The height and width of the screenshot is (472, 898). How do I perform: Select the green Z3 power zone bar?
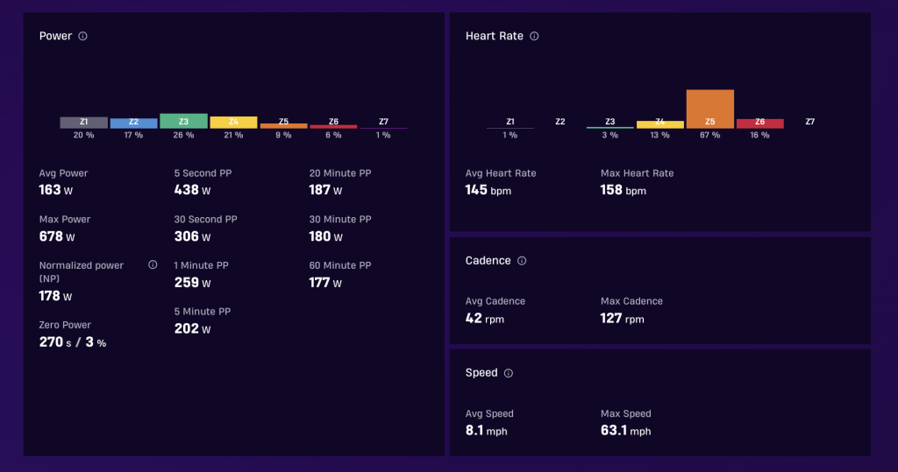[x=183, y=121]
